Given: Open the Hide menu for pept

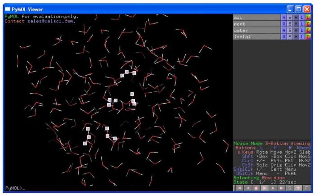Looking at the screenshot, I should 296,24.
